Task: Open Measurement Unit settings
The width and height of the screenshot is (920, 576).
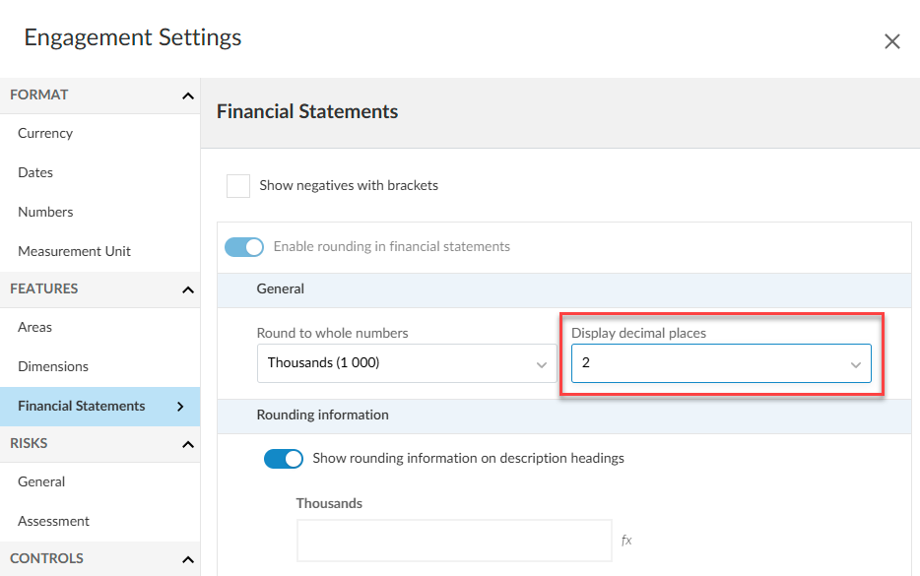Action: pyautogui.click(x=73, y=251)
